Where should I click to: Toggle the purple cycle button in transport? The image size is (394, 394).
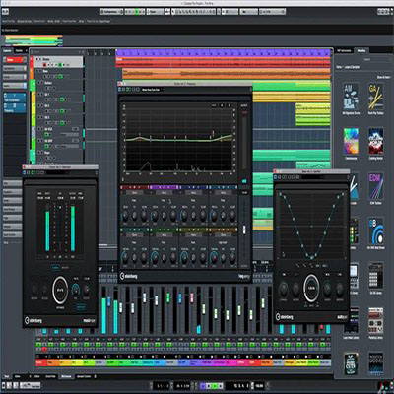click(203, 385)
